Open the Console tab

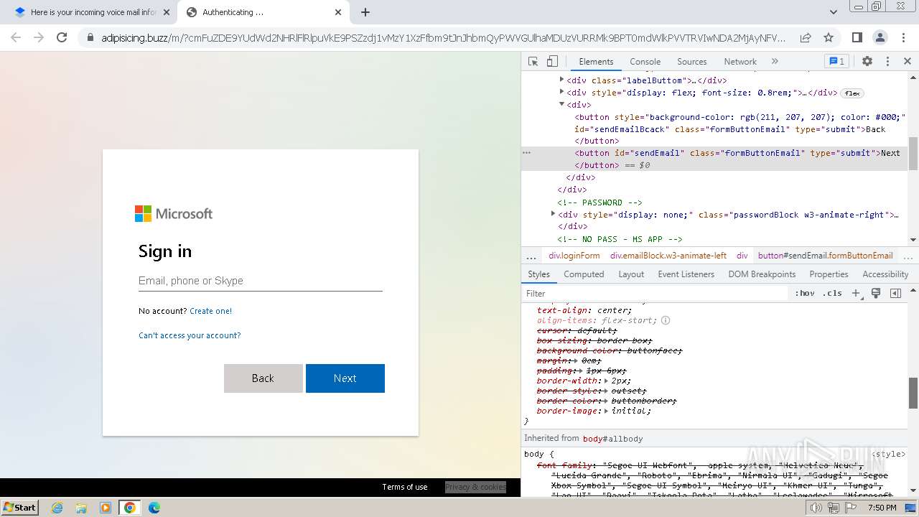pyautogui.click(x=645, y=62)
